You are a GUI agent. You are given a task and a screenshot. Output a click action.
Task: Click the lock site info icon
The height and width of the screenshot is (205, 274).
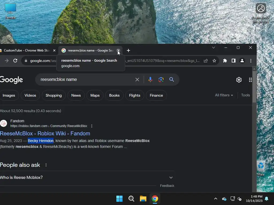pos(26,61)
